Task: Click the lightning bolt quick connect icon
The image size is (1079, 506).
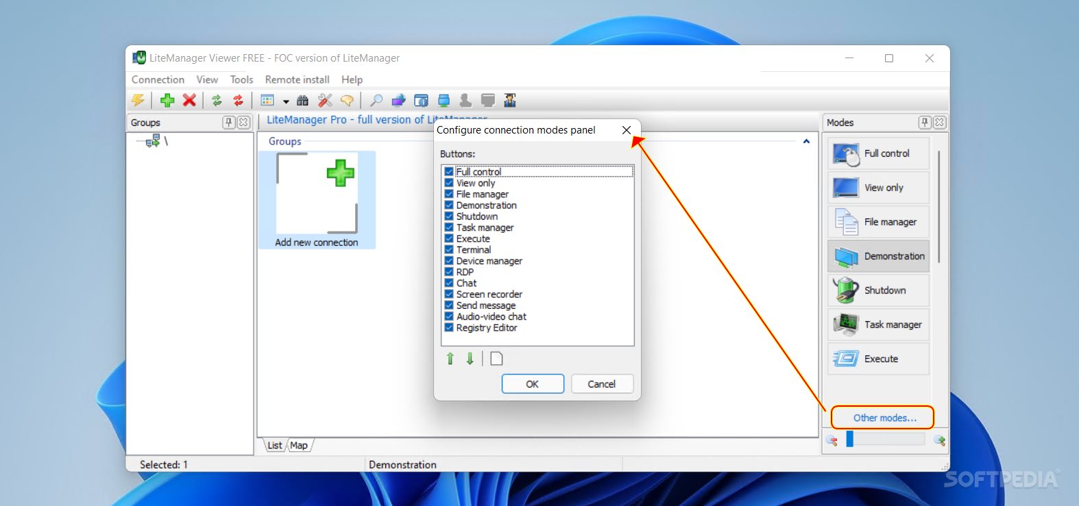Action: (x=138, y=101)
